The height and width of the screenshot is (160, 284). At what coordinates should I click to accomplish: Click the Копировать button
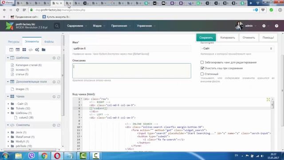[228, 37]
